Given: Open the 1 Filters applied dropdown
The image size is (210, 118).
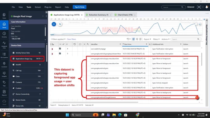Looking at the screenshot, I should 58,39.
